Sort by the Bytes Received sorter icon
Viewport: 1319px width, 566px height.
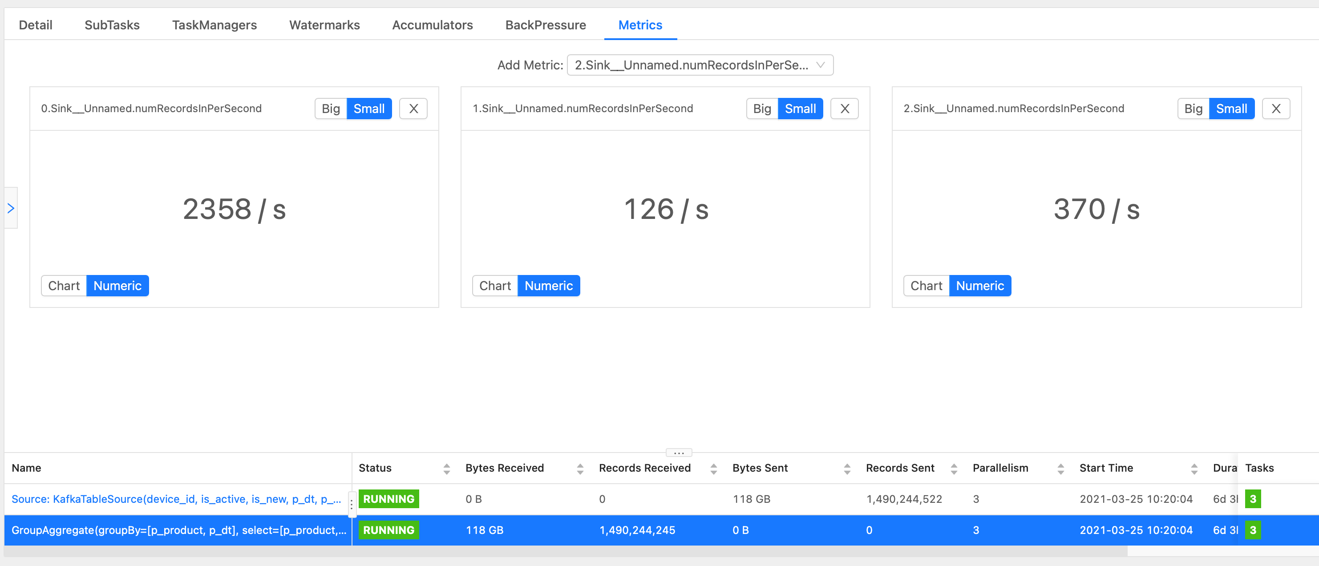click(x=580, y=468)
